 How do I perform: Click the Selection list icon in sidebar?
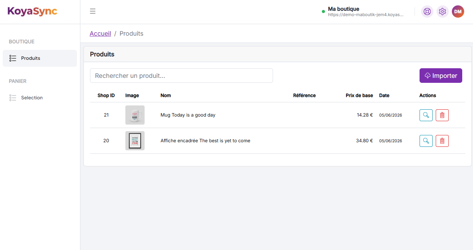[13, 98]
